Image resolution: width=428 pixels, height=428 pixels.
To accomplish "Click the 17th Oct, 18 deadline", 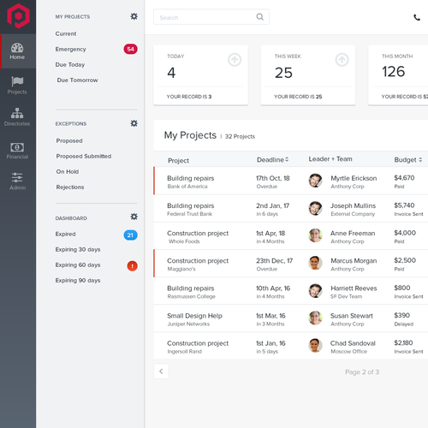I will 273,178.
